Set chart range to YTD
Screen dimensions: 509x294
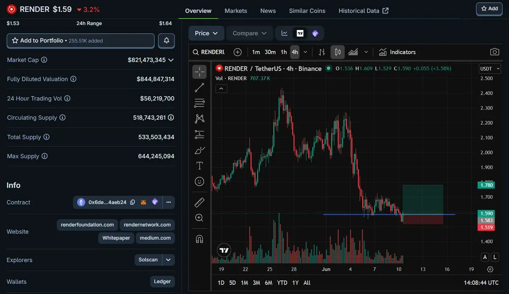pyautogui.click(x=282, y=283)
